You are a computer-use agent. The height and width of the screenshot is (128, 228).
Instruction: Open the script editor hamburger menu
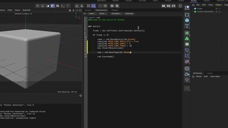(x=85, y=14)
